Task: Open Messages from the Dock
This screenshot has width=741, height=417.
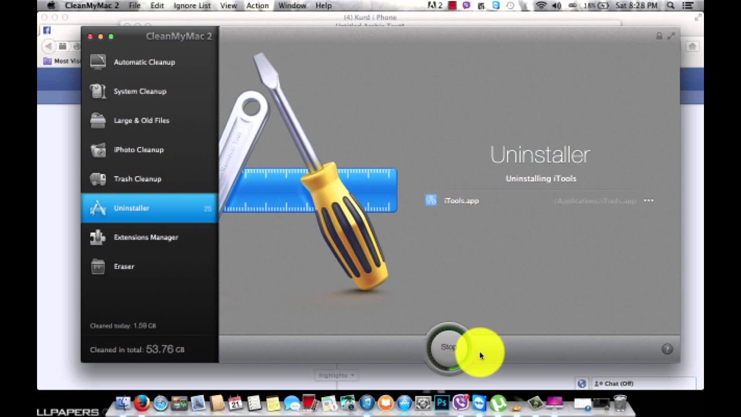Action: [292, 404]
